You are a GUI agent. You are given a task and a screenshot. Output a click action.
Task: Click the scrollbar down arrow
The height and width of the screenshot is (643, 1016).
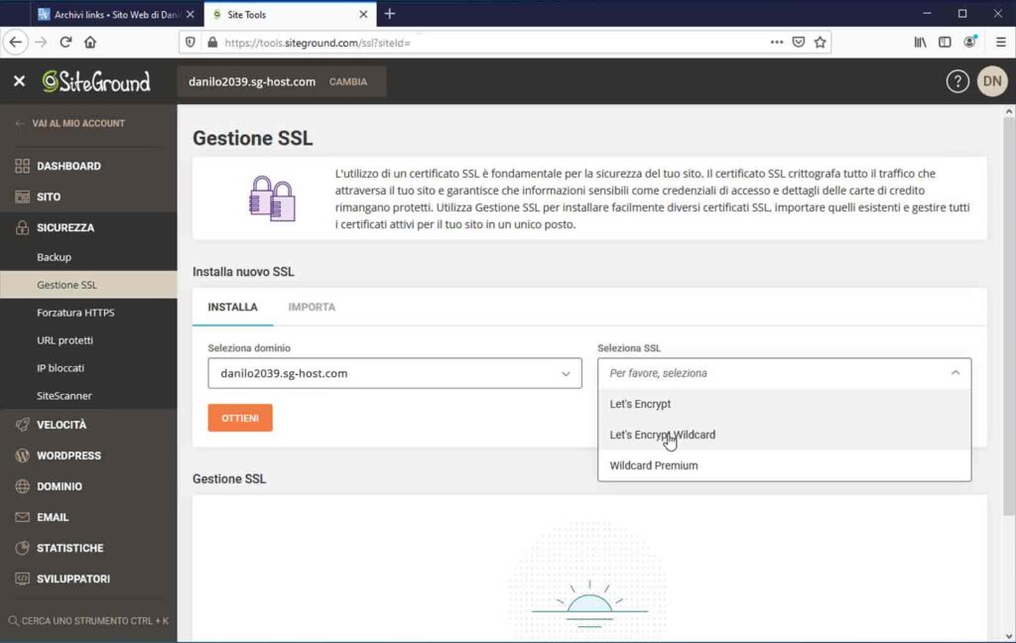(1008, 636)
